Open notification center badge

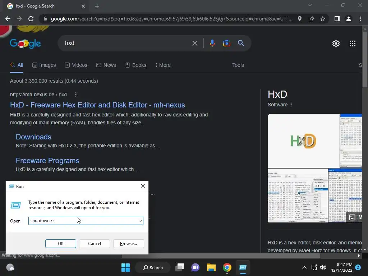click(358, 267)
